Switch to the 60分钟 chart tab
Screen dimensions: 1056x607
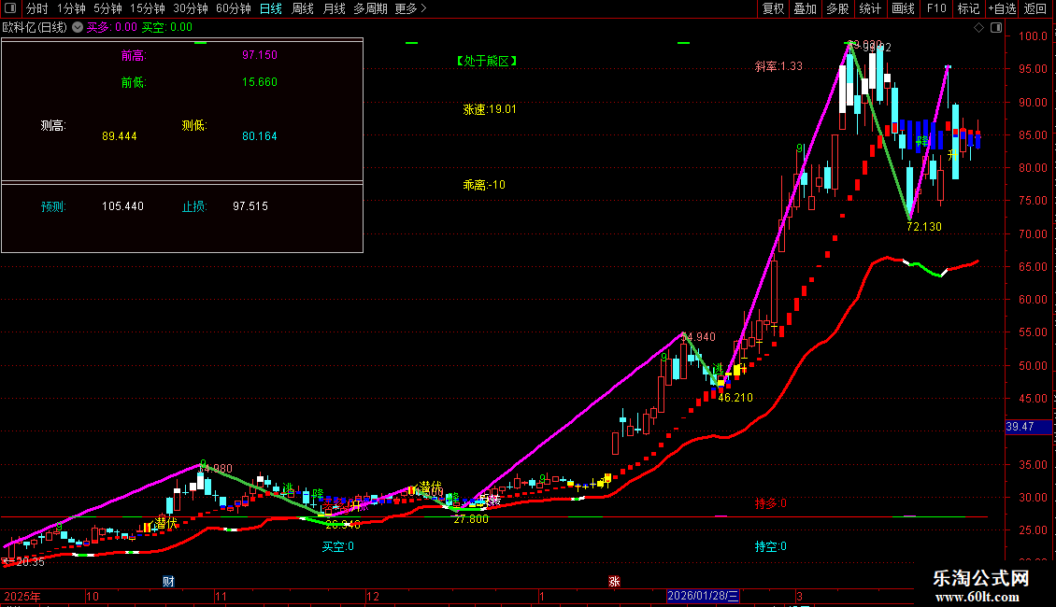[233, 8]
